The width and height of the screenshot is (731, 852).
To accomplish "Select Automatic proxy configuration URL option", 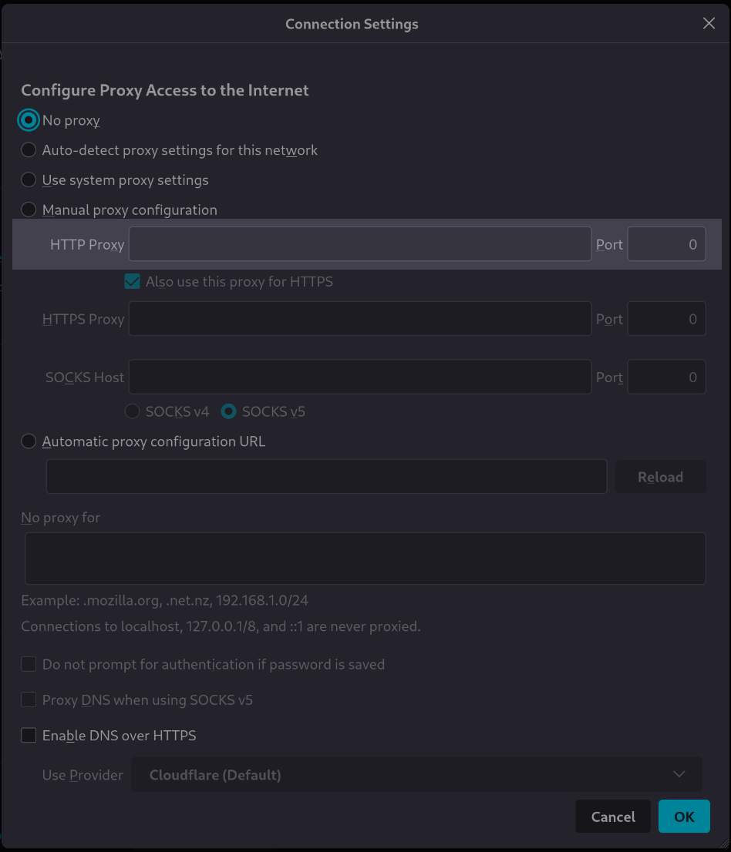I will tap(29, 441).
